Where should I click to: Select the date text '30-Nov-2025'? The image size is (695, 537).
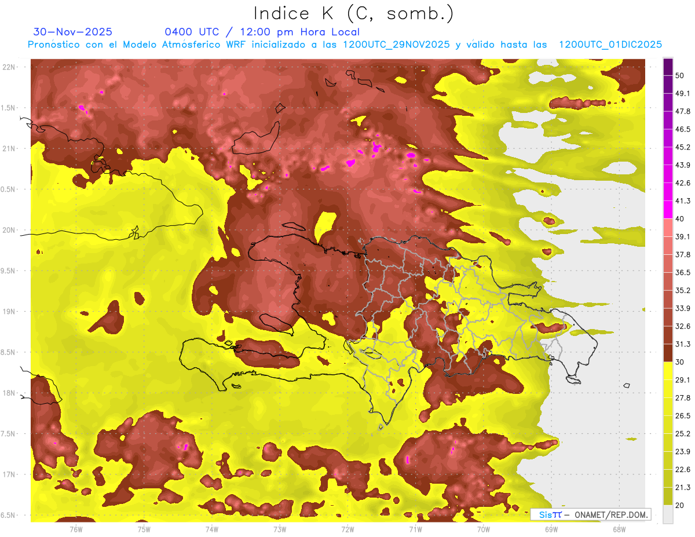pos(73,32)
